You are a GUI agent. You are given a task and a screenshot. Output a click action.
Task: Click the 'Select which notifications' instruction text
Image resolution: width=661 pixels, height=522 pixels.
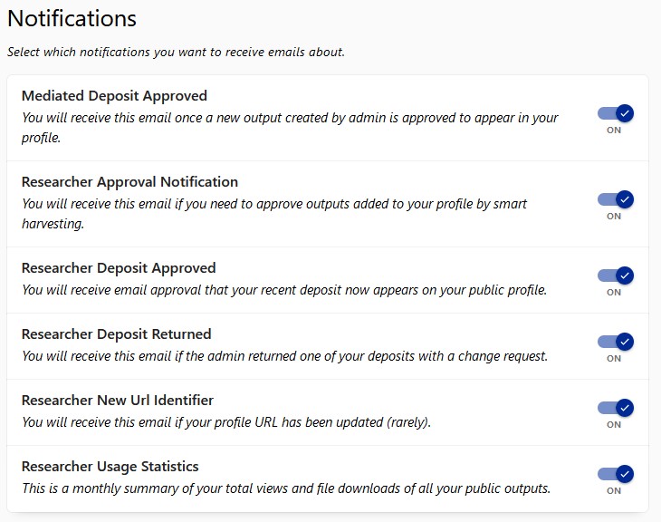[x=176, y=52]
